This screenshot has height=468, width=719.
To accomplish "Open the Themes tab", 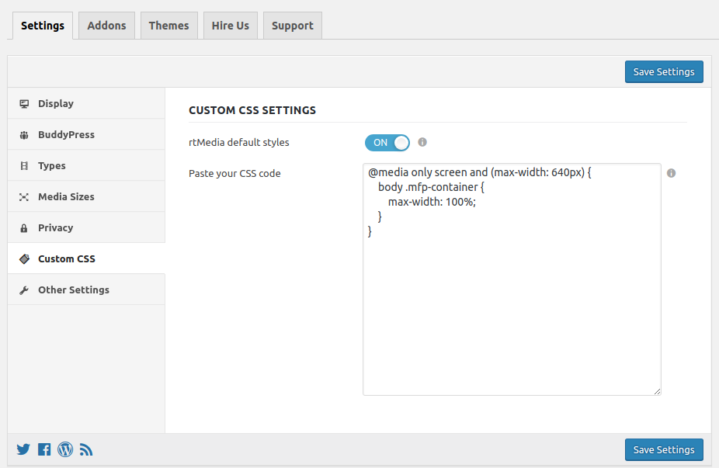I will tap(168, 26).
